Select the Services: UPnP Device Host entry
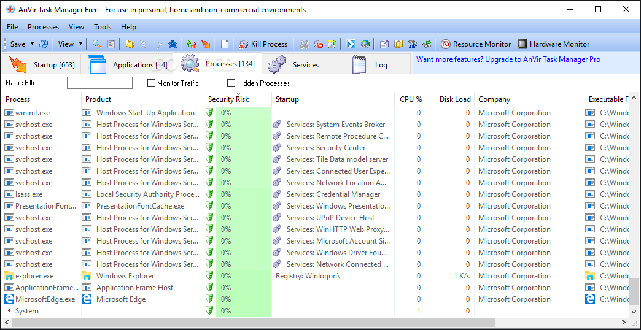The image size is (641, 330). point(331,218)
